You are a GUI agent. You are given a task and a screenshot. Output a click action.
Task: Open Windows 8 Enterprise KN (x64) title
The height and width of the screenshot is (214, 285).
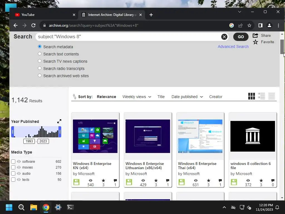click(x=92, y=166)
